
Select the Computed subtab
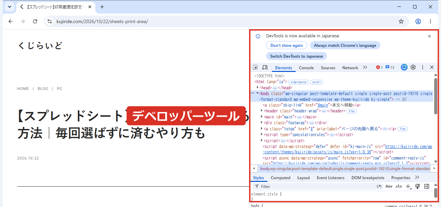[x=280, y=177]
